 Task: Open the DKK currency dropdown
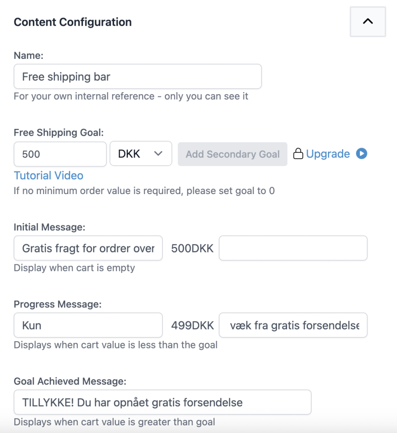pos(141,153)
